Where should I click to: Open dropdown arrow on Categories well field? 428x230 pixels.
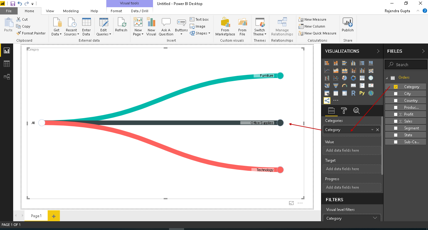pyautogui.click(x=372, y=130)
